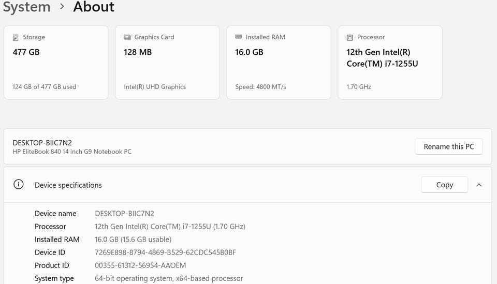Click the Product ID value text
The width and height of the screenshot is (497, 284).
140,265
